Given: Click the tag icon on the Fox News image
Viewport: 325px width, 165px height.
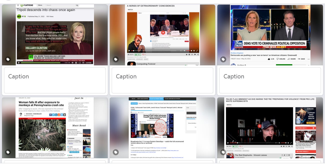Looking at the screenshot, I should click(223, 59).
